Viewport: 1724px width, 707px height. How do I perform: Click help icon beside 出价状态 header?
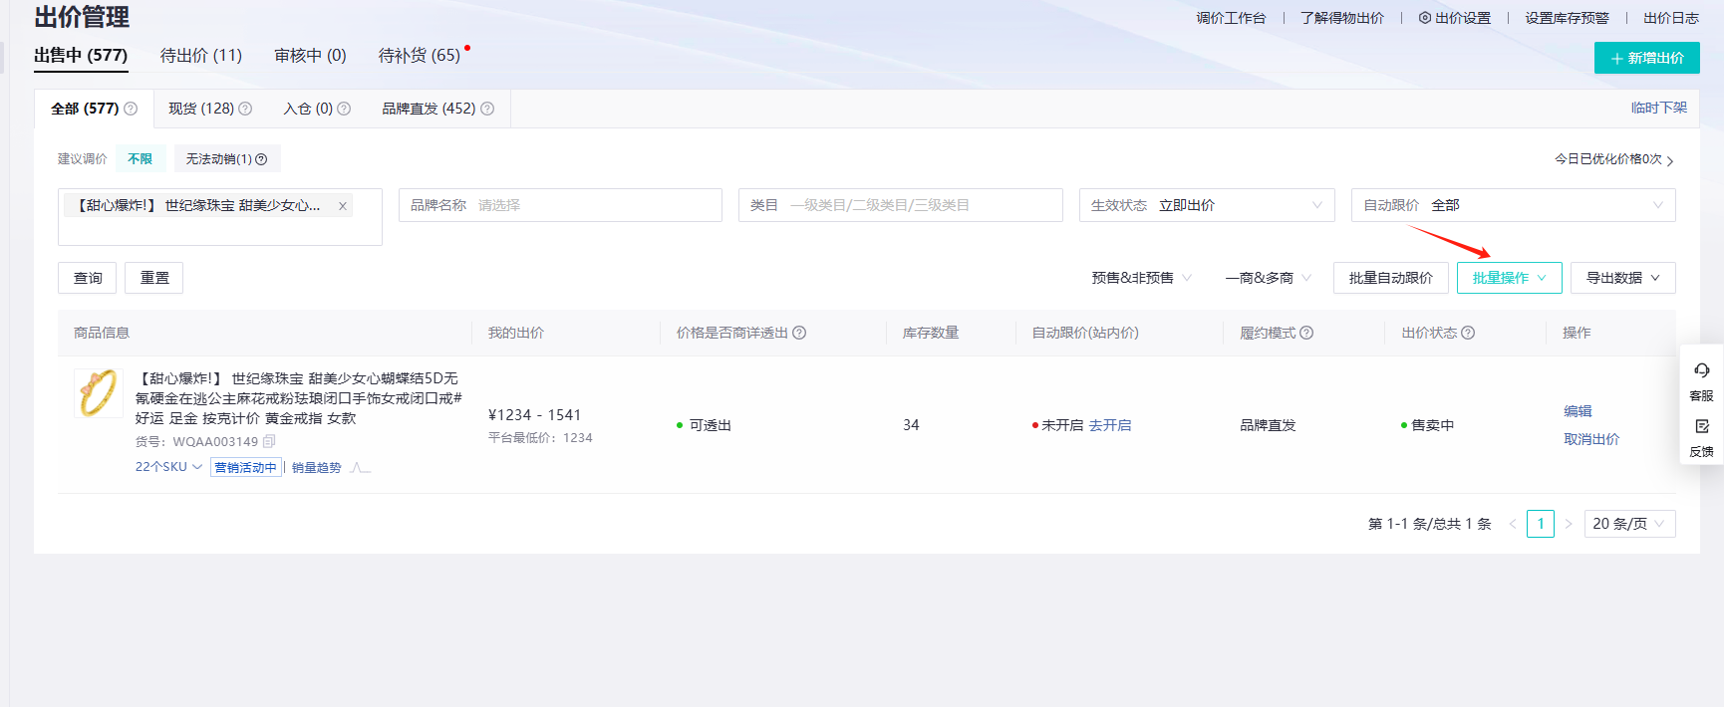[x=1468, y=333]
